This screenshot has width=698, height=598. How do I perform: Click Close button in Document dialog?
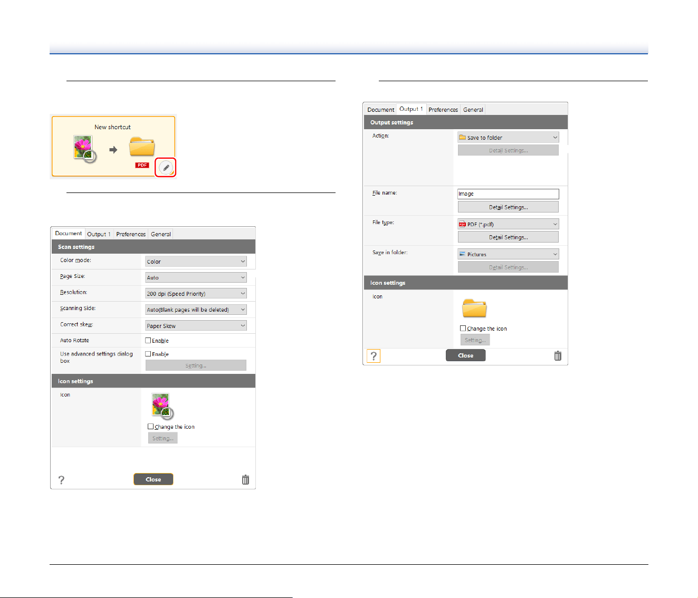point(154,479)
